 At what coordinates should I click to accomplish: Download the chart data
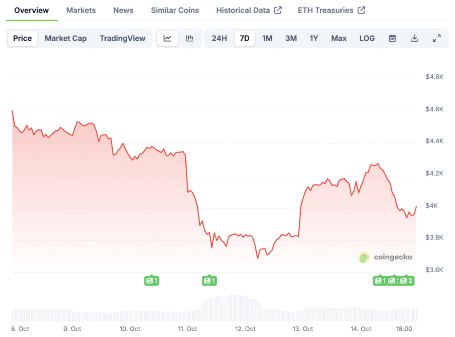[x=415, y=38]
